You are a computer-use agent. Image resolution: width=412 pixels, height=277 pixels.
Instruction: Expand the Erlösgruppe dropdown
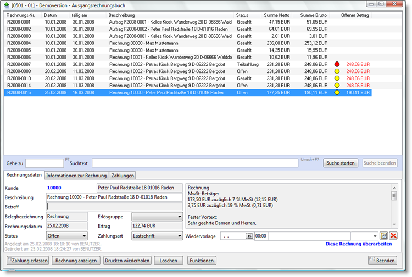click(179, 217)
